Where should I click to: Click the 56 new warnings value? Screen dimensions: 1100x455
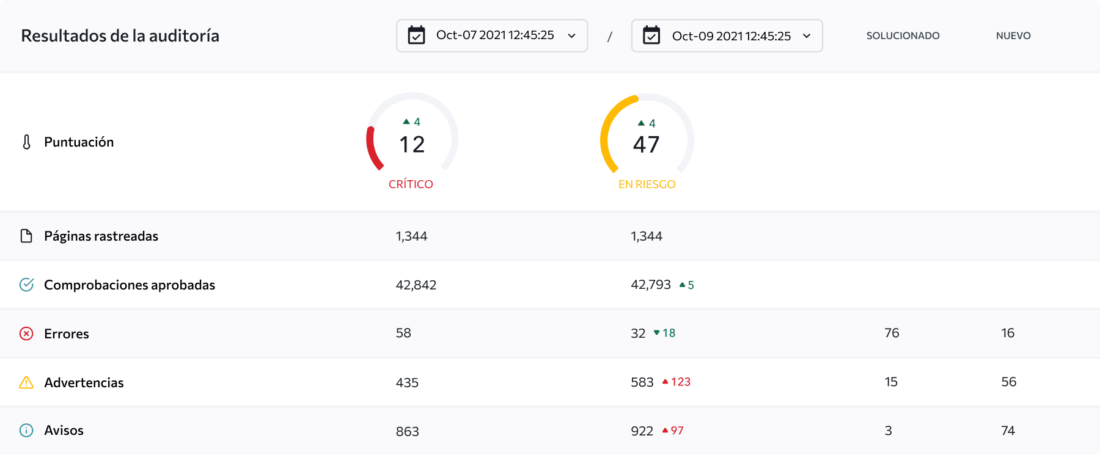(1009, 382)
